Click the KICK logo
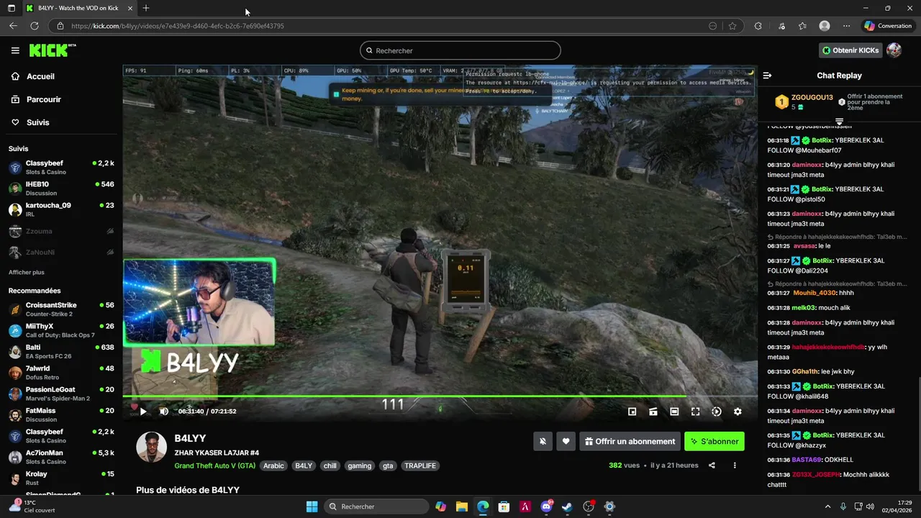921x518 pixels. pyautogui.click(x=53, y=50)
